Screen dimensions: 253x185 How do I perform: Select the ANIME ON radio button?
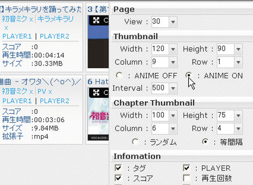coord(188,75)
